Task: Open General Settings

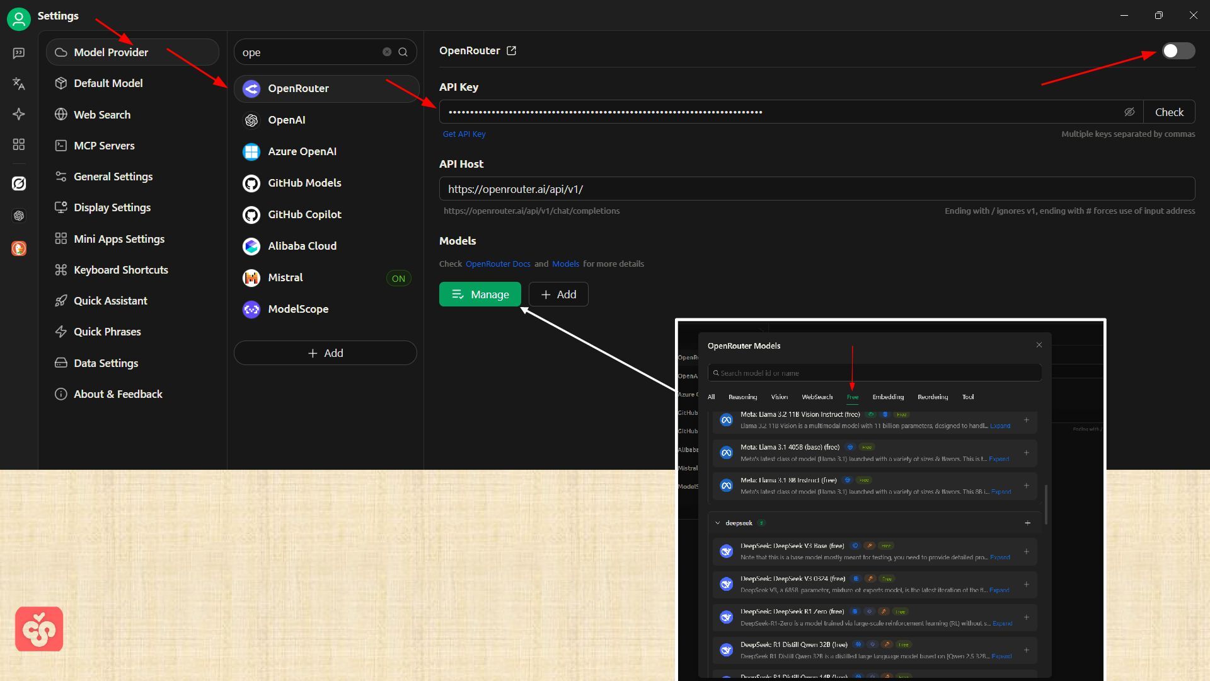Action: coord(132,177)
